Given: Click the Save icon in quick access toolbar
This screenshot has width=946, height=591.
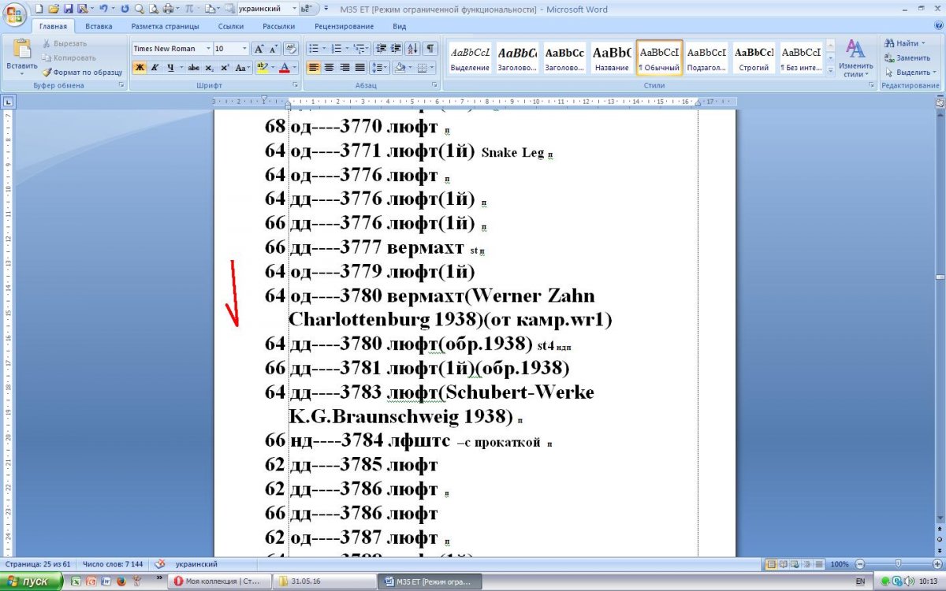Looking at the screenshot, I should click(x=68, y=9).
